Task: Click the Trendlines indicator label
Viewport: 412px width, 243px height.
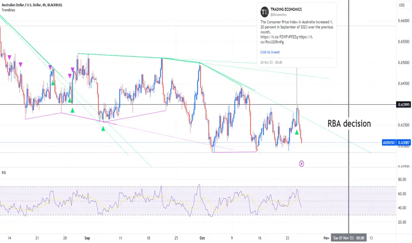Action: (8, 10)
